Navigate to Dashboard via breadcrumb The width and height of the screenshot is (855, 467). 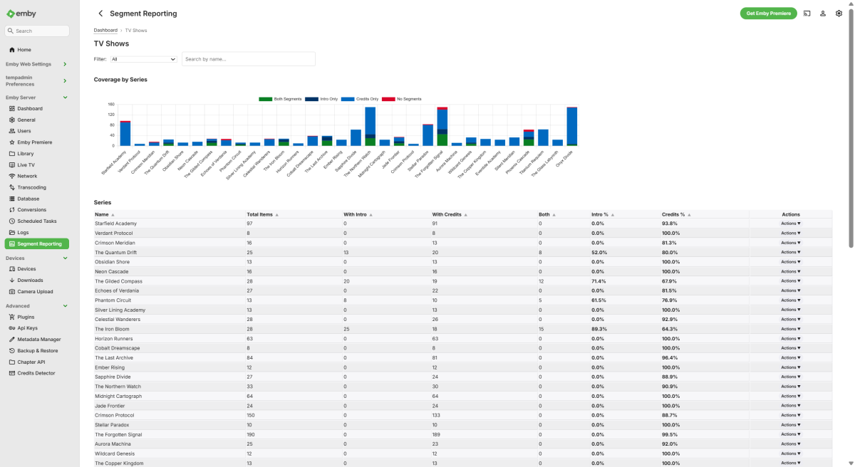105,30
